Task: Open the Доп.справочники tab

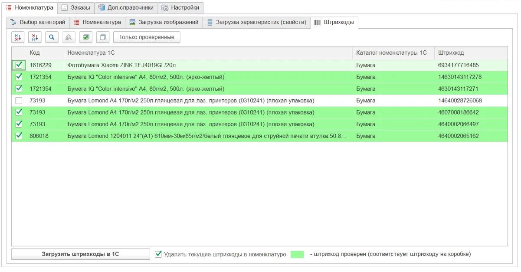Action: pyautogui.click(x=126, y=7)
